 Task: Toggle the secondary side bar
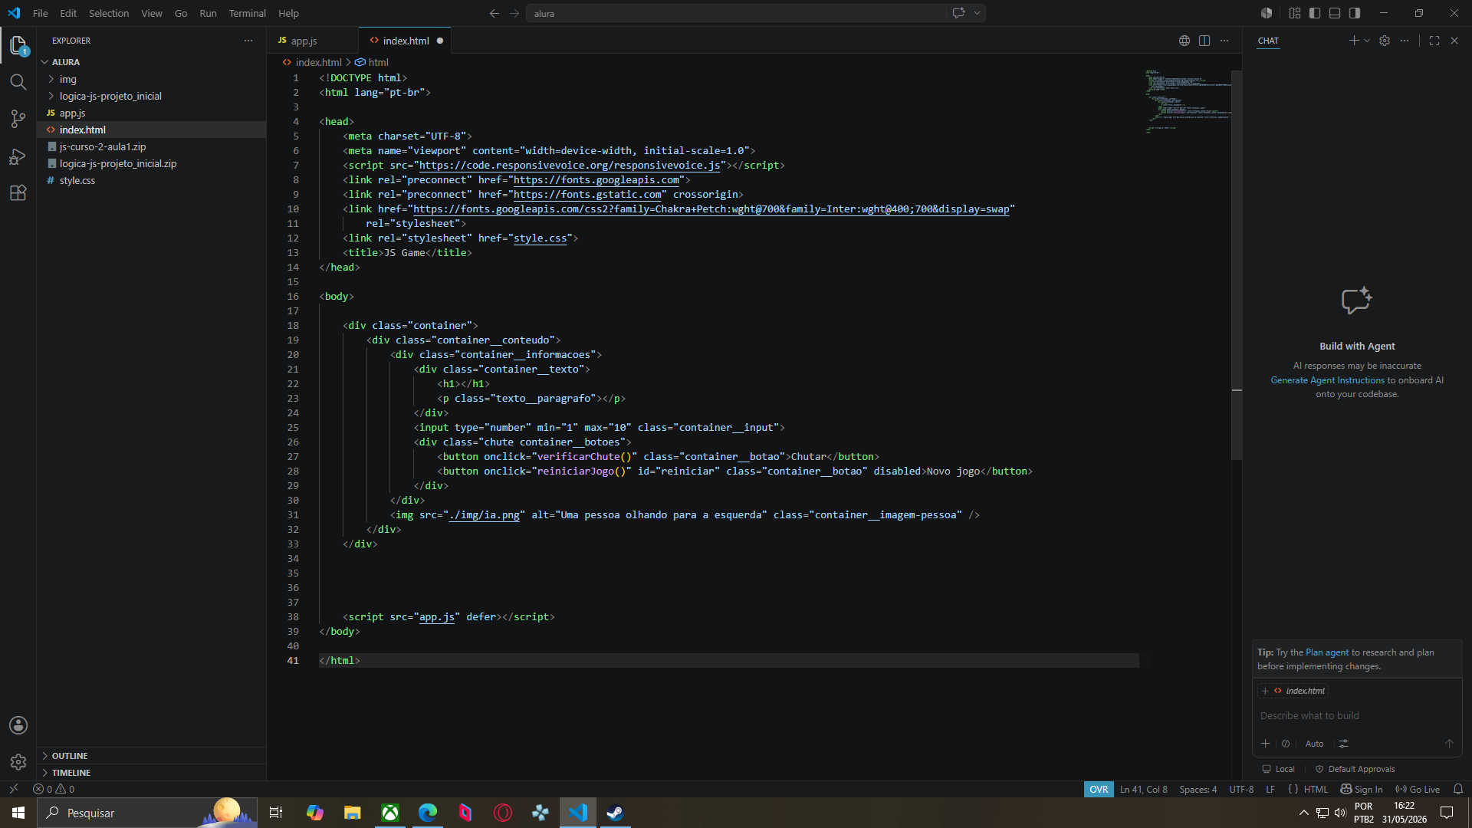pos(1355,13)
